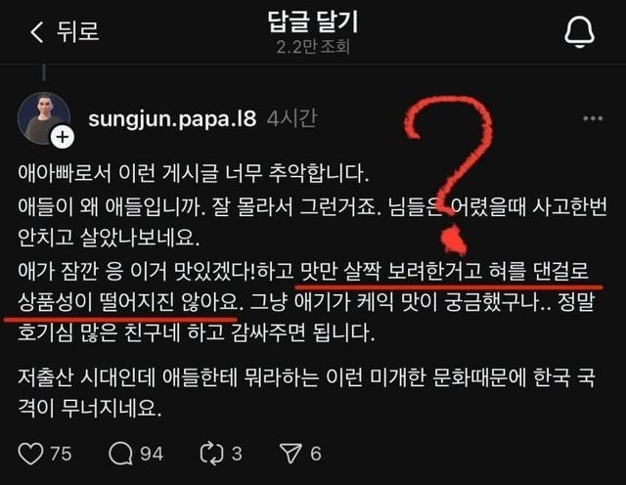
Task: Repost using the circular arrows icon
Action: pos(211,454)
